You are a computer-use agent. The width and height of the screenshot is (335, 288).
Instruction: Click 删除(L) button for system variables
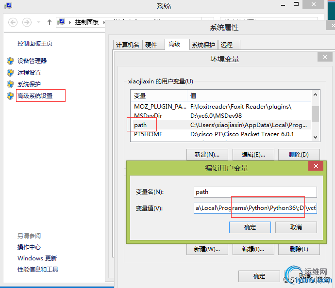pyautogui.click(x=299, y=249)
